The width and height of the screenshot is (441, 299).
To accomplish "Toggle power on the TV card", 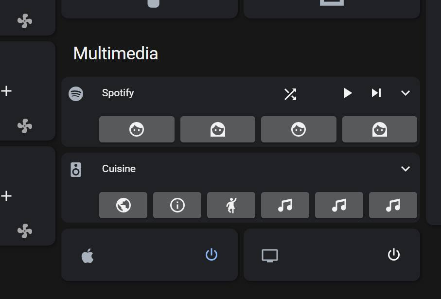I will pyautogui.click(x=393, y=255).
